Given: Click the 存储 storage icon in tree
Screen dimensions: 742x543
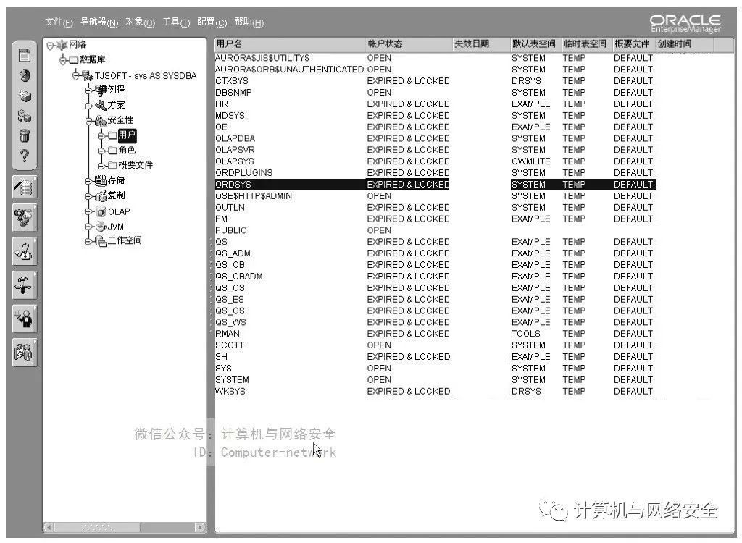Looking at the screenshot, I should [x=100, y=180].
